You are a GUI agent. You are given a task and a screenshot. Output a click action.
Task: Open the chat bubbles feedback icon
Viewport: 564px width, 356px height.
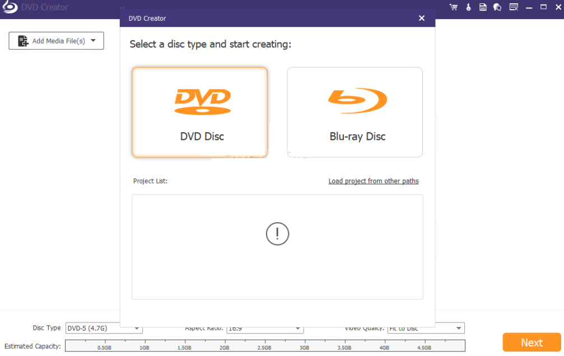[x=497, y=7]
